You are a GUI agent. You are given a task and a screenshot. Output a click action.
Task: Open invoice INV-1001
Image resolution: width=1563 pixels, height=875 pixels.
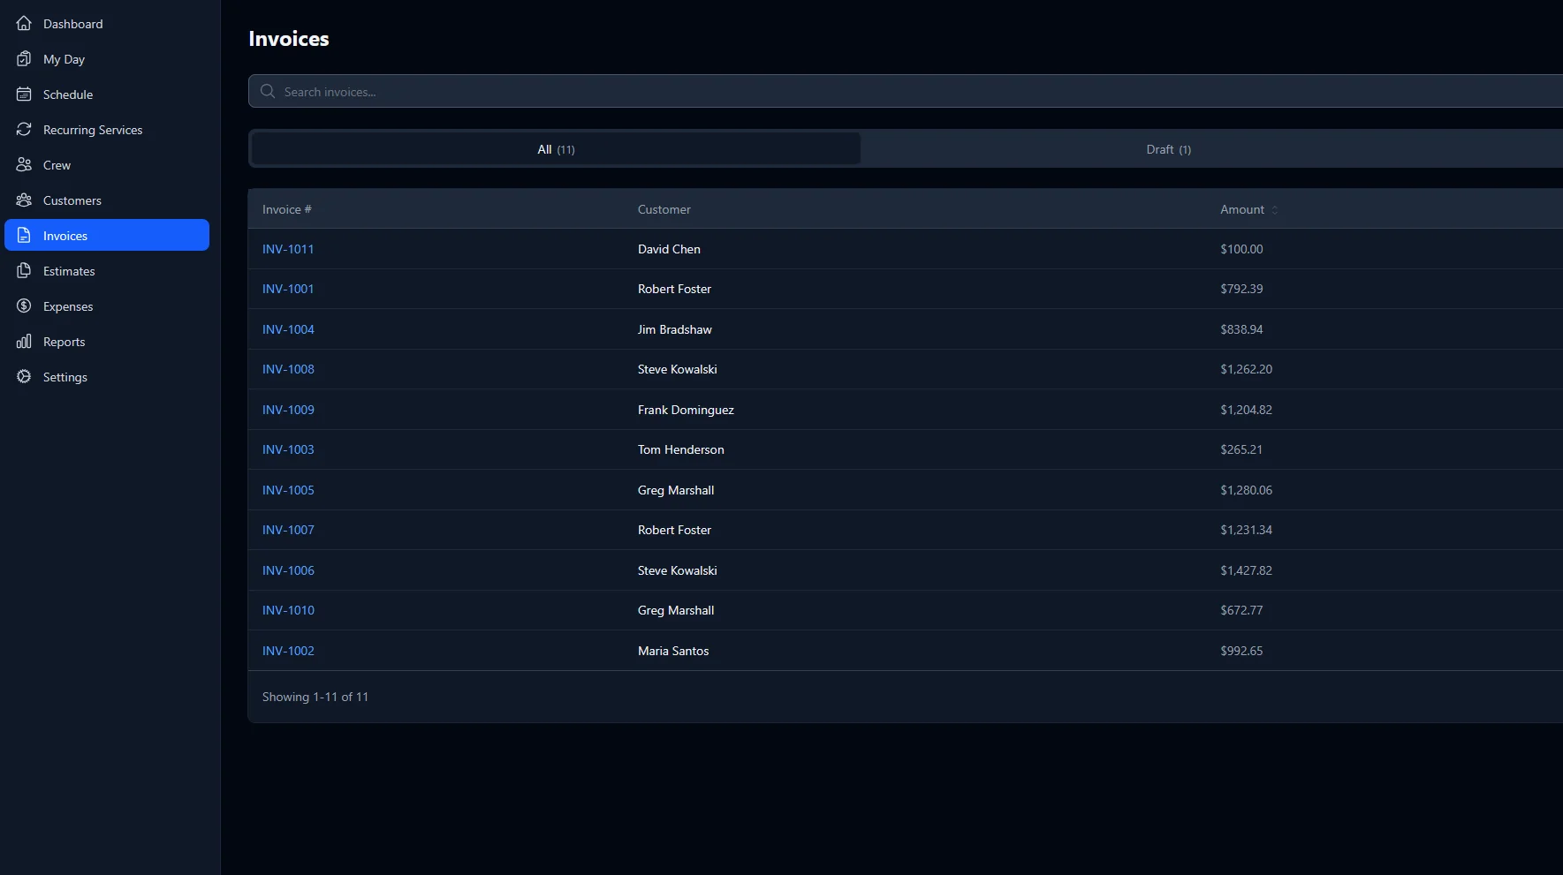tap(288, 289)
